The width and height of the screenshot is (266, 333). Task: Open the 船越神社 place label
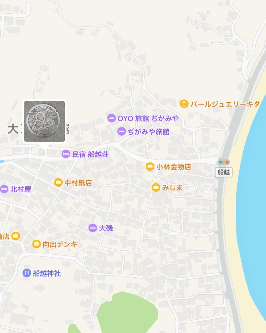[47, 273]
